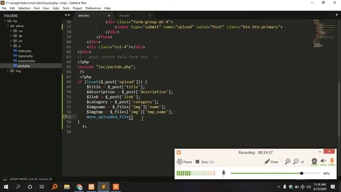Open Chrome from the taskbar
The image size is (341, 192).
(79, 187)
